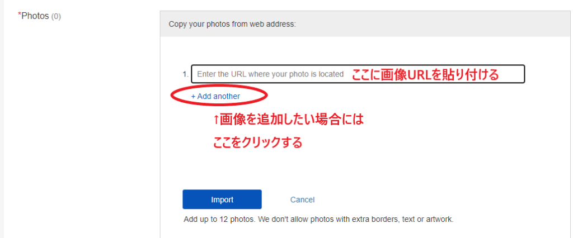Click the 'Enter the URL' placeholder text
Screen dimensions: 573x238
pyautogui.click(x=270, y=74)
